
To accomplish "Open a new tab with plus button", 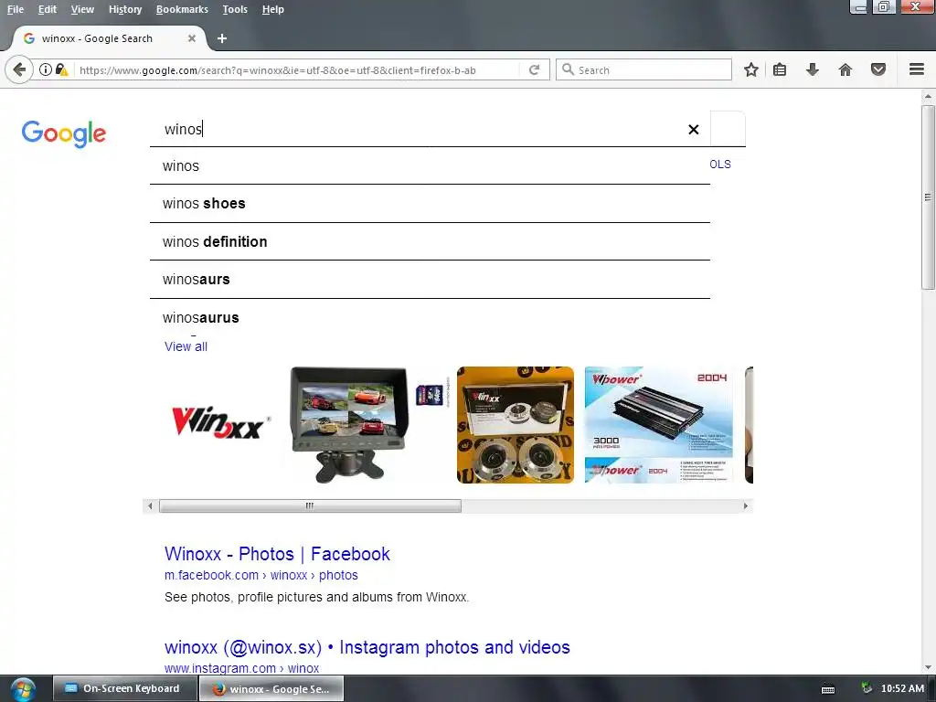I will pyautogui.click(x=222, y=38).
